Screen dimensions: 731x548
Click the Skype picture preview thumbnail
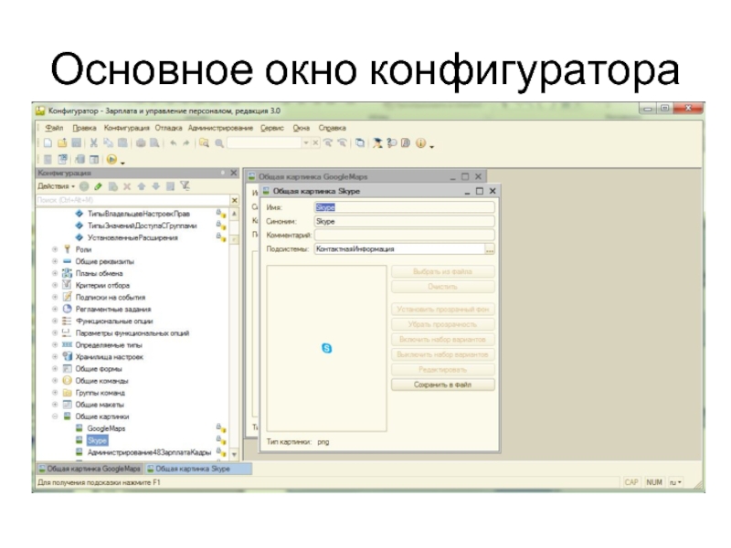click(327, 349)
